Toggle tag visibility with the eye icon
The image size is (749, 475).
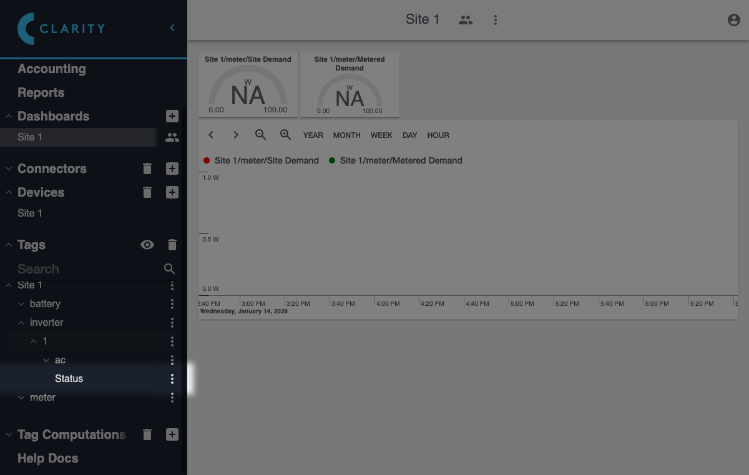coord(147,245)
